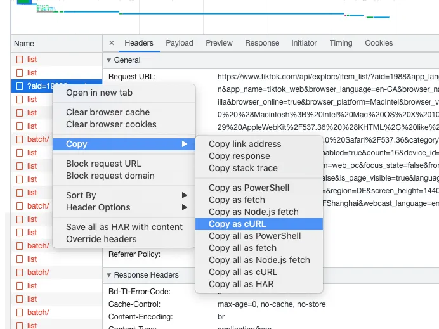Select the selected ?aid= request row
This screenshot has height=329, width=439.
57,86
